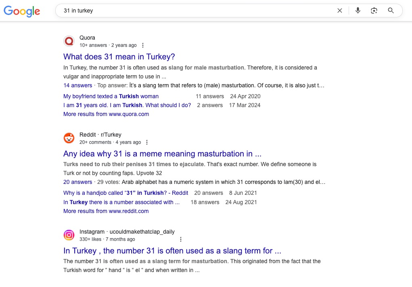Click the Google logo

[x=22, y=11]
